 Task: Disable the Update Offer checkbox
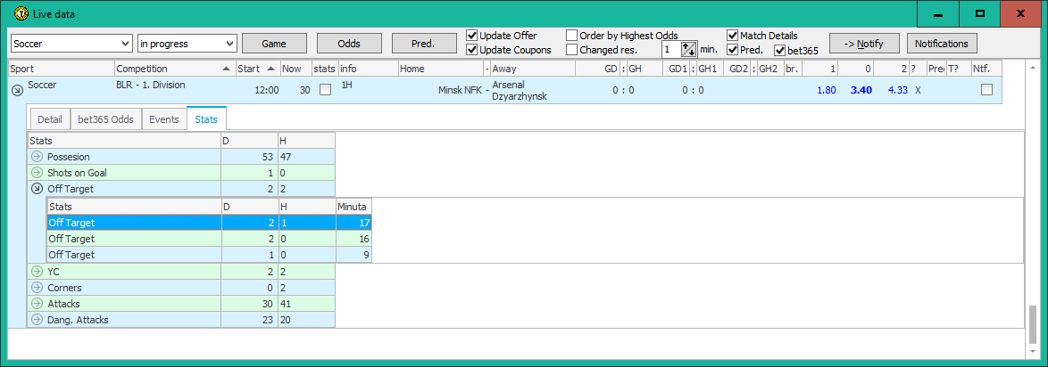coord(472,36)
